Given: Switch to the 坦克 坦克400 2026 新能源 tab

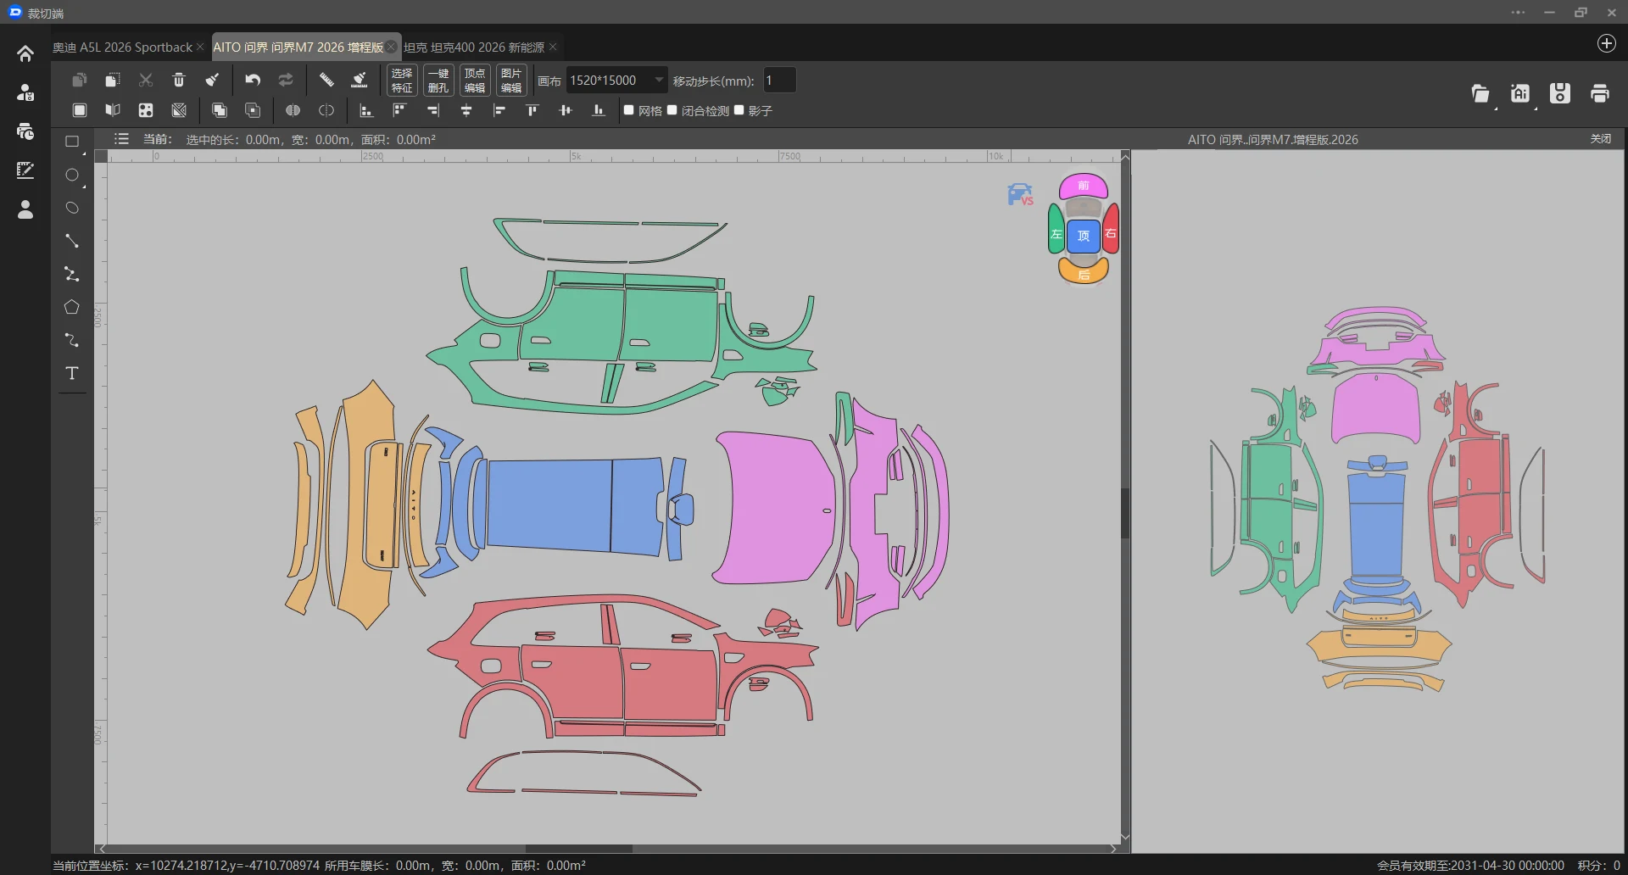Looking at the screenshot, I should click(x=474, y=47).
